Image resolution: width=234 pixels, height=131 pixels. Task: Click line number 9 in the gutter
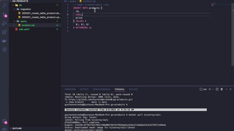(68, 31)
